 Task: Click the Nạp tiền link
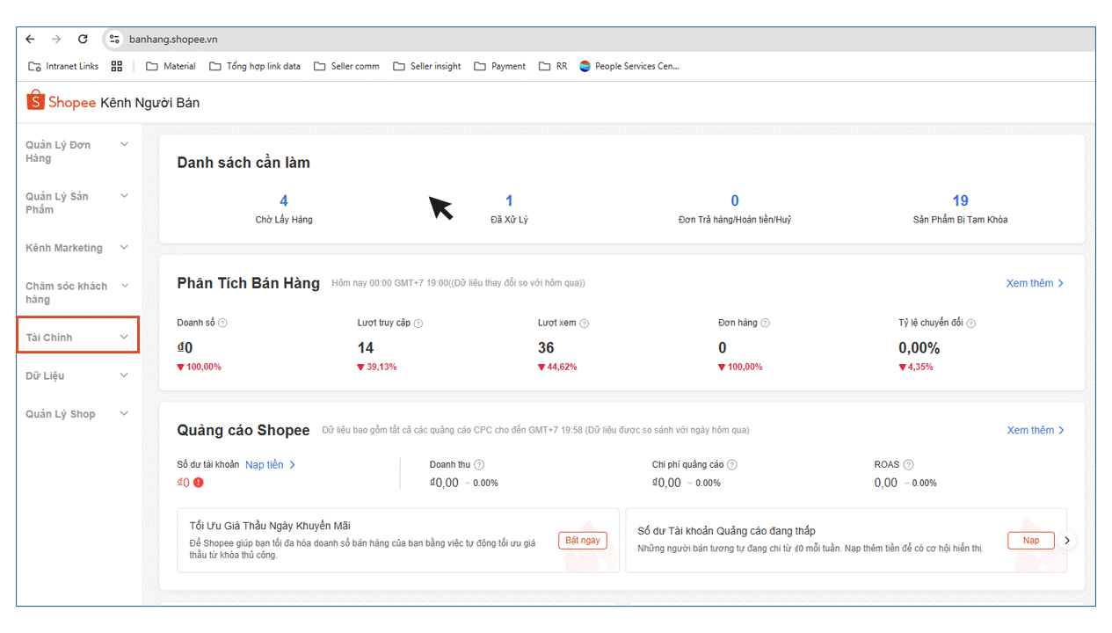270,465
